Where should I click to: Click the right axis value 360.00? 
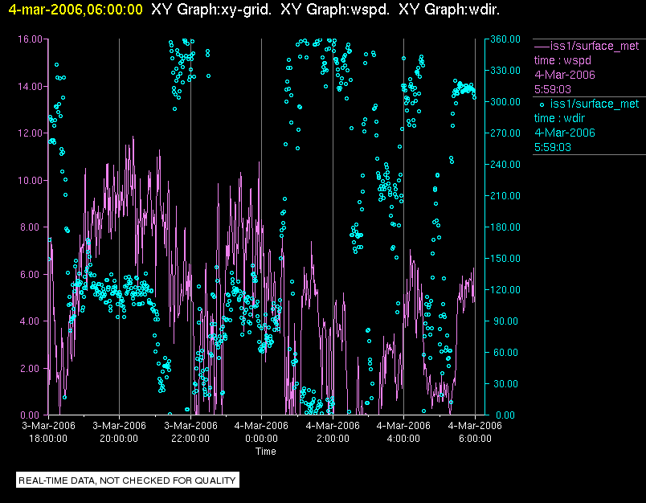505,39
